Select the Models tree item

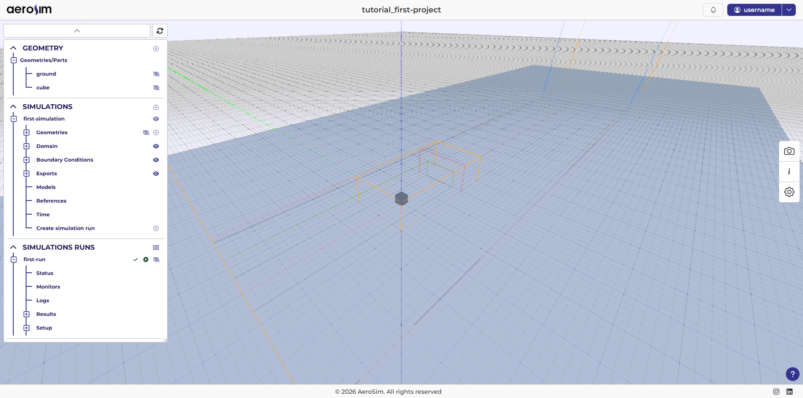tap(46, 187)
